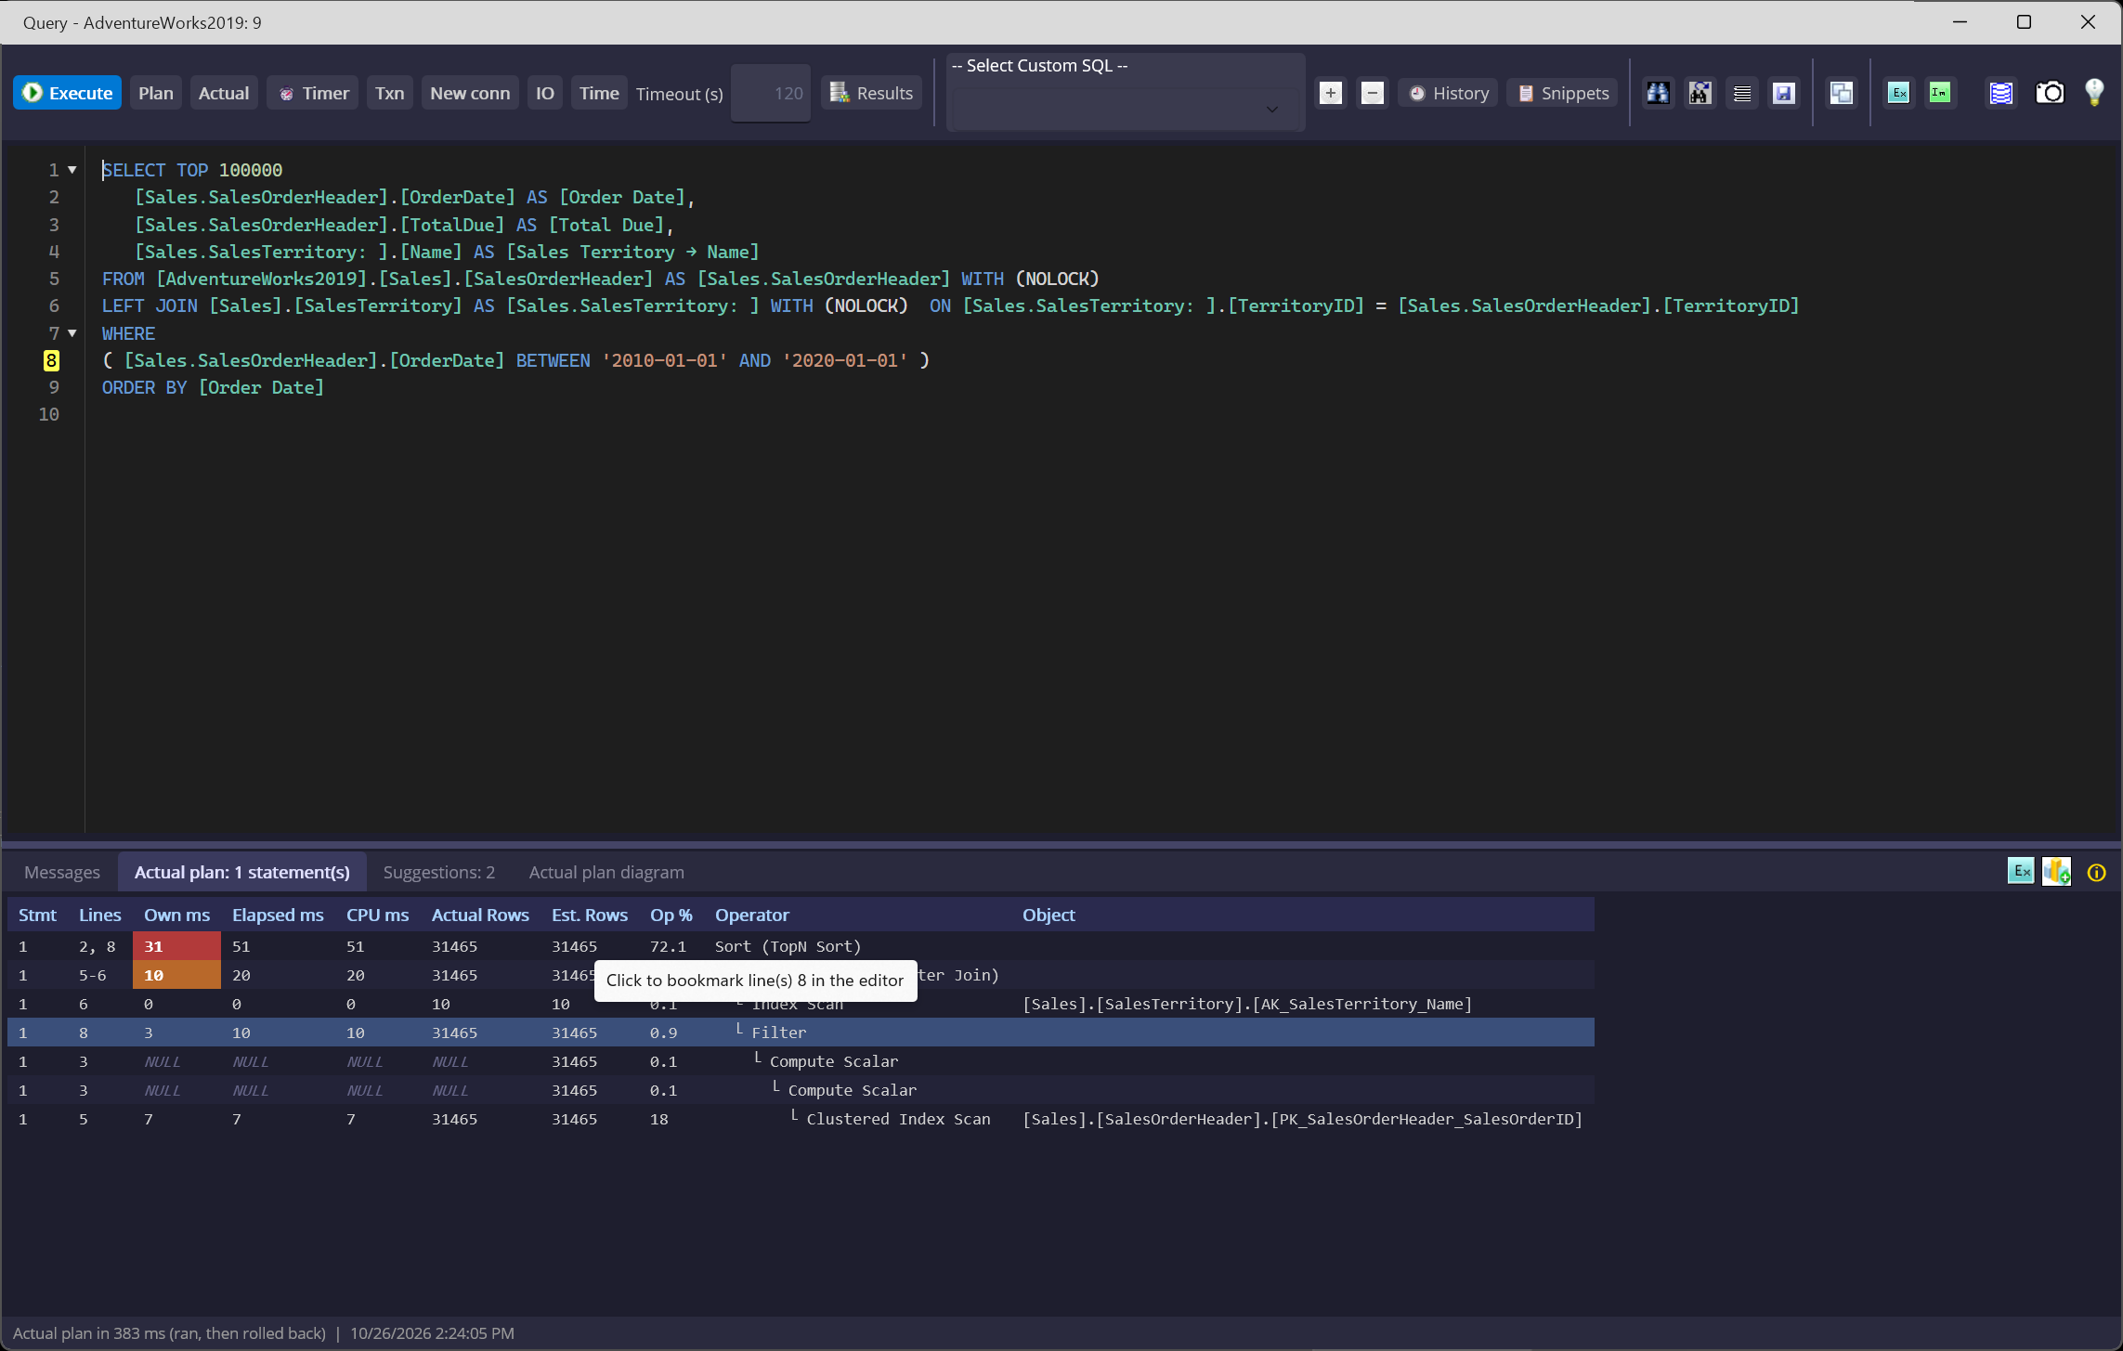Sort by the Elapsed ms column header

pos(278,915)
